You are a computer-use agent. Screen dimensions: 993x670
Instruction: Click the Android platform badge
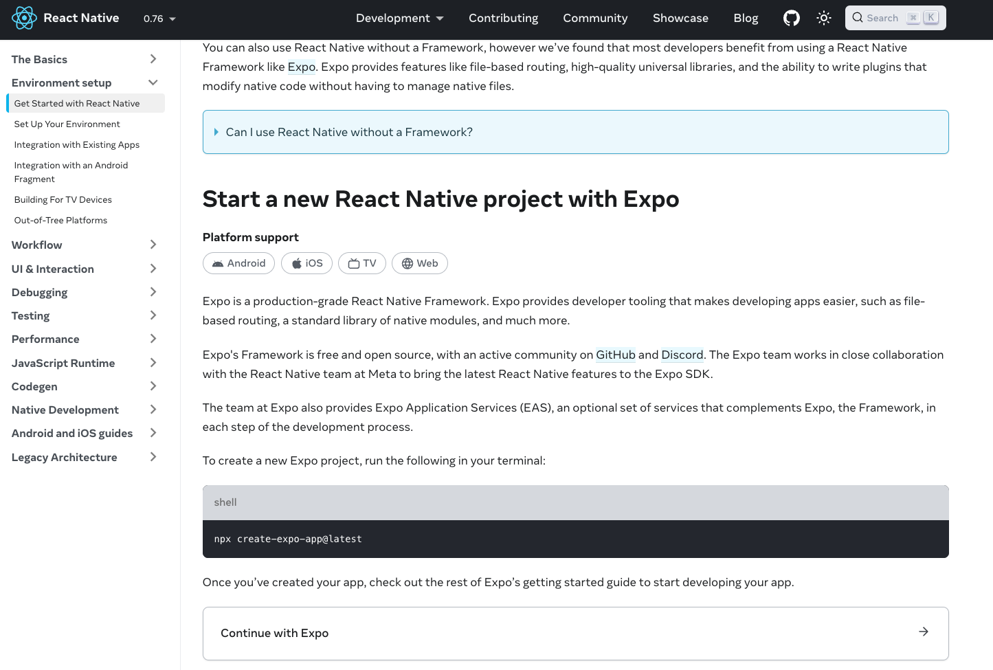238,263
